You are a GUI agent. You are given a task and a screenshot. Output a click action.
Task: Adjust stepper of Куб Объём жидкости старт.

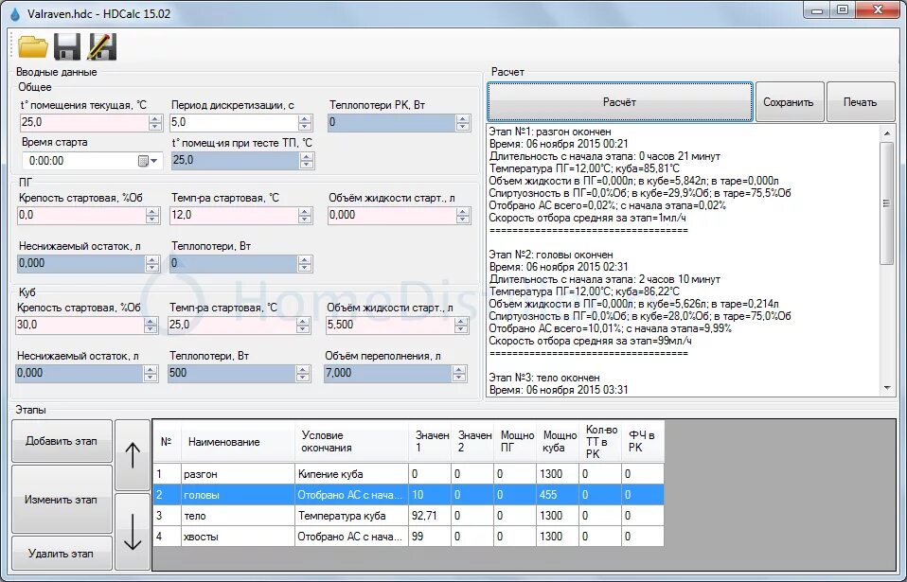click(461, 326)
